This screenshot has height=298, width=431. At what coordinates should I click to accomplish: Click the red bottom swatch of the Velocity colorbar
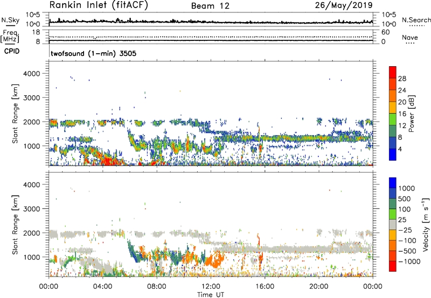393,266
